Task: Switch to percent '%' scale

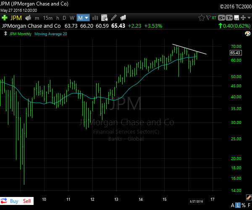Action: point(244,205)
